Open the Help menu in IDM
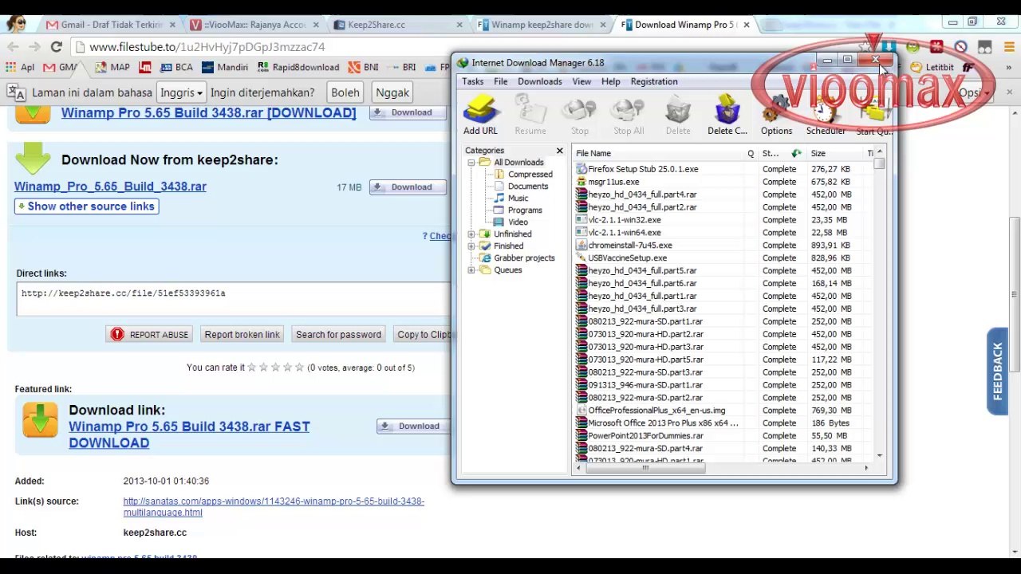Screen dimensions: 1021x574 pyautogui.click(x=610, y=81)
